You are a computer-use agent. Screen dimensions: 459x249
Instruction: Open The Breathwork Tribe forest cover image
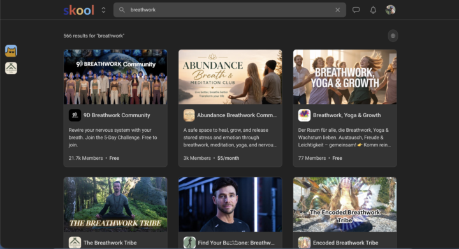[x=115, y=204]
